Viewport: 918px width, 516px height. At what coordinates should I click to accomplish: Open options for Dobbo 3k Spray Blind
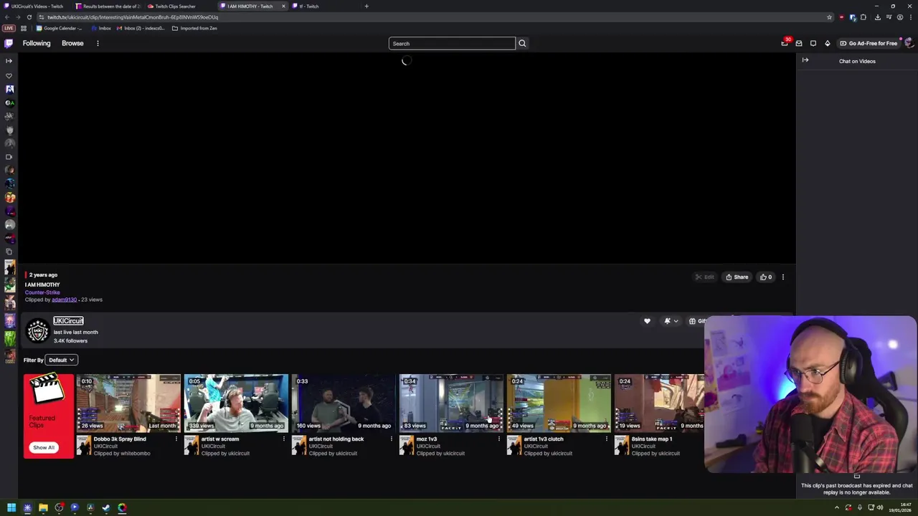pos(176,439)
